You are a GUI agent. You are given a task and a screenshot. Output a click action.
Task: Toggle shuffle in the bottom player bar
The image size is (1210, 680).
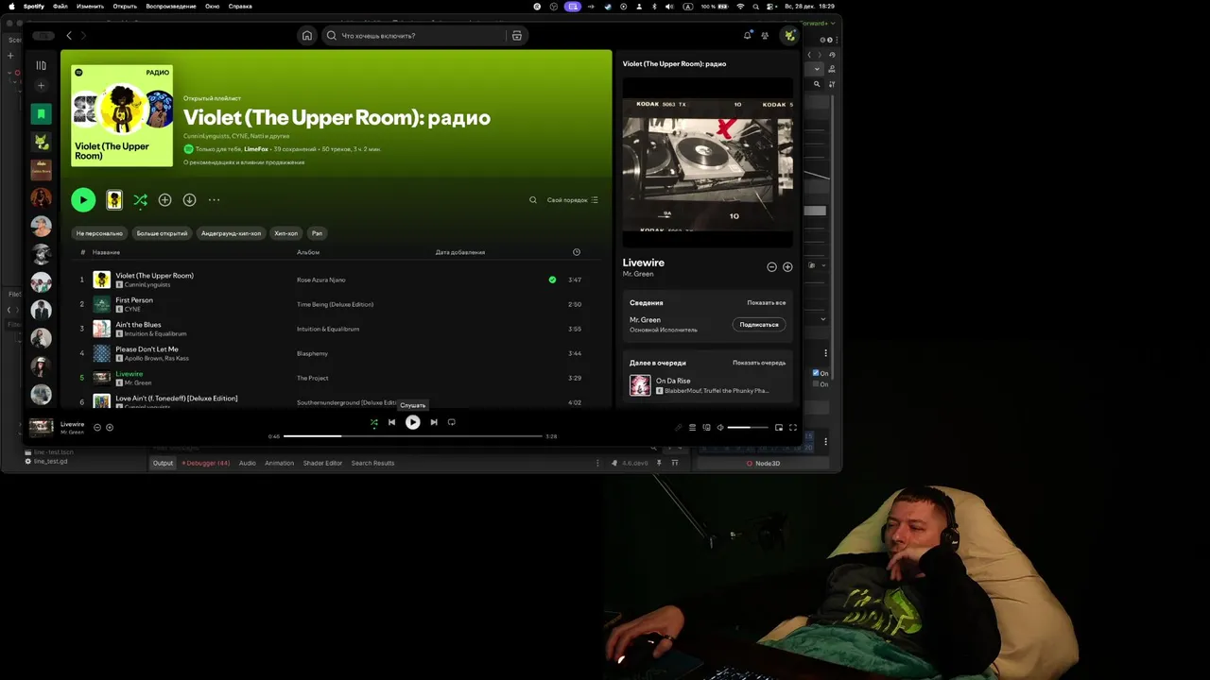373,422
